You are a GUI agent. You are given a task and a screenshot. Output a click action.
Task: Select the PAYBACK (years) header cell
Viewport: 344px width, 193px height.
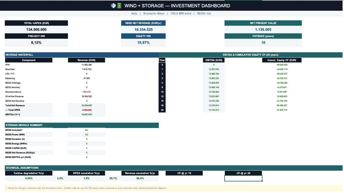pyautogui.click(x=263, y=36)
